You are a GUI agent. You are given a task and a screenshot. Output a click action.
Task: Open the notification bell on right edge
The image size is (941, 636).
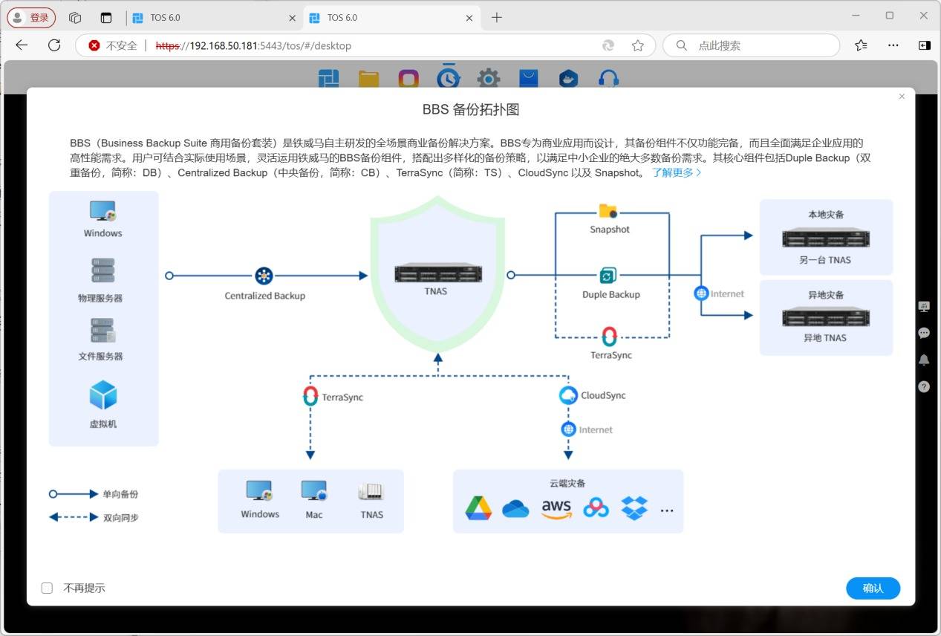click(924, 360)
